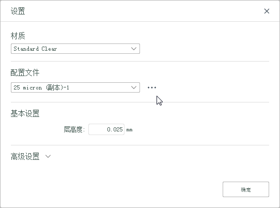Select the 25 micron (副本)-1 profile text
The height and width of the screenshot is (208, 280).
point(41,87)
